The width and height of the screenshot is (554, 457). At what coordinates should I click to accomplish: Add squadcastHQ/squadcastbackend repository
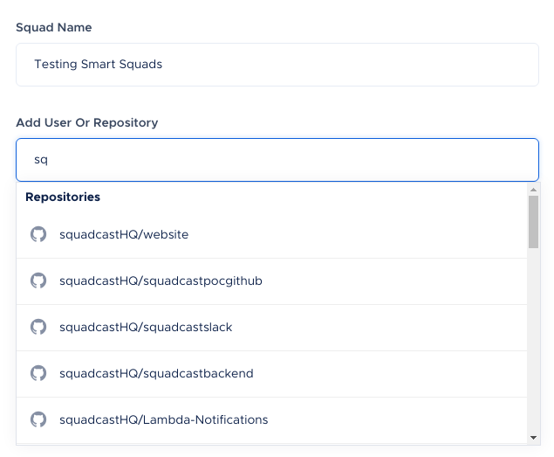(271, 374)
